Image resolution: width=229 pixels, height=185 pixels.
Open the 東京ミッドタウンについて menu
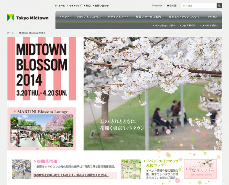[184, 17]
